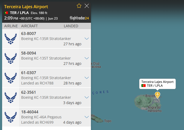Screen dimensions: 184x130
Task: Close the airport details panel
Action: tap(86, 6)
